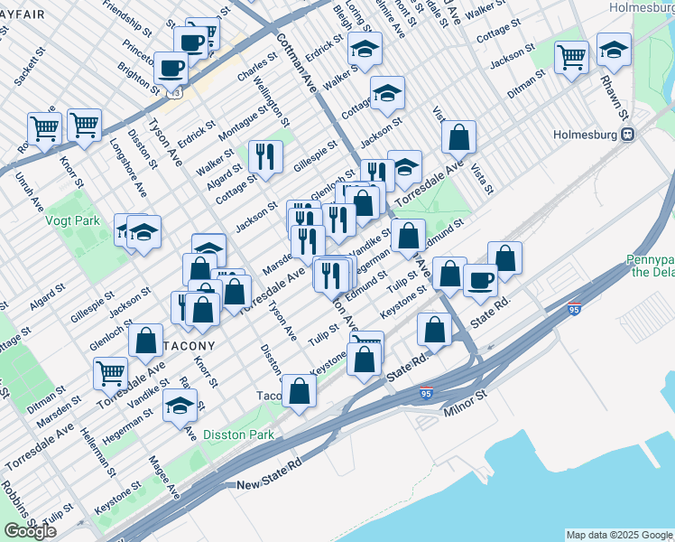Click the Cottman Ave street label
The width and height of the screenshot is (675, 542).
[296, 62]
